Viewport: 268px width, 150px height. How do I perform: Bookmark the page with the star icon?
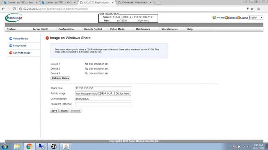pos(252,9)
